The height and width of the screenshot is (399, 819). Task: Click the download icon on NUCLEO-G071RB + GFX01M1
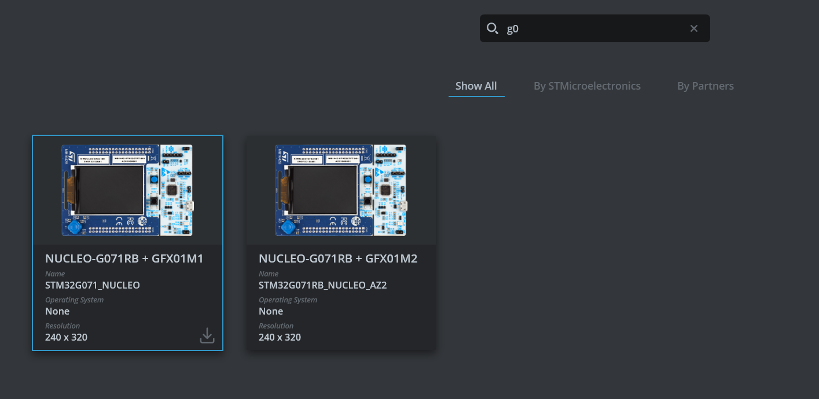coord(207,335)
